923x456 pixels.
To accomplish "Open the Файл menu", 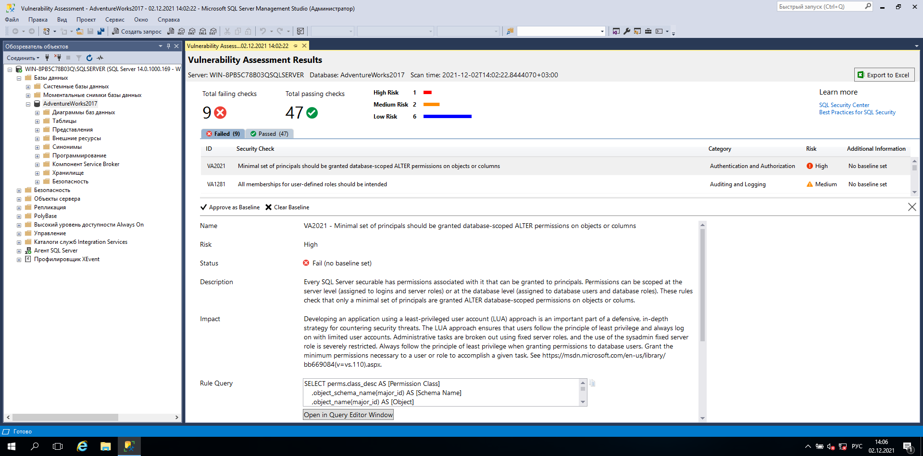I will pos(12,20).
